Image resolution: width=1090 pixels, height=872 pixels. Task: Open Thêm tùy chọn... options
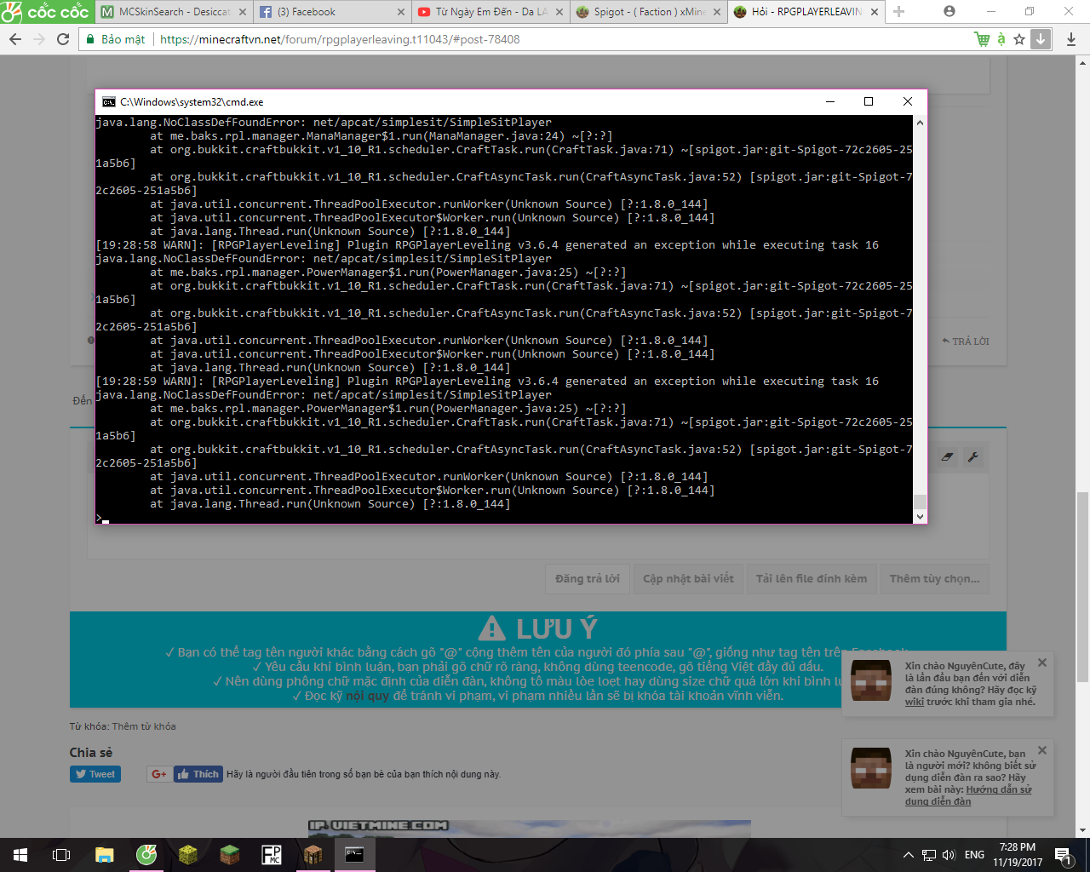(934, 579)
